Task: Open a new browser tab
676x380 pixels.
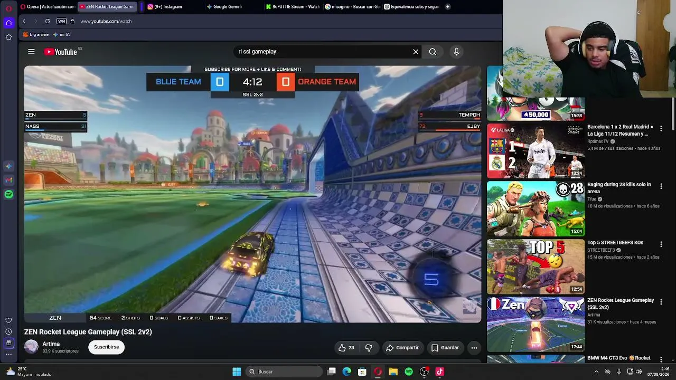Action: [448, 7]
